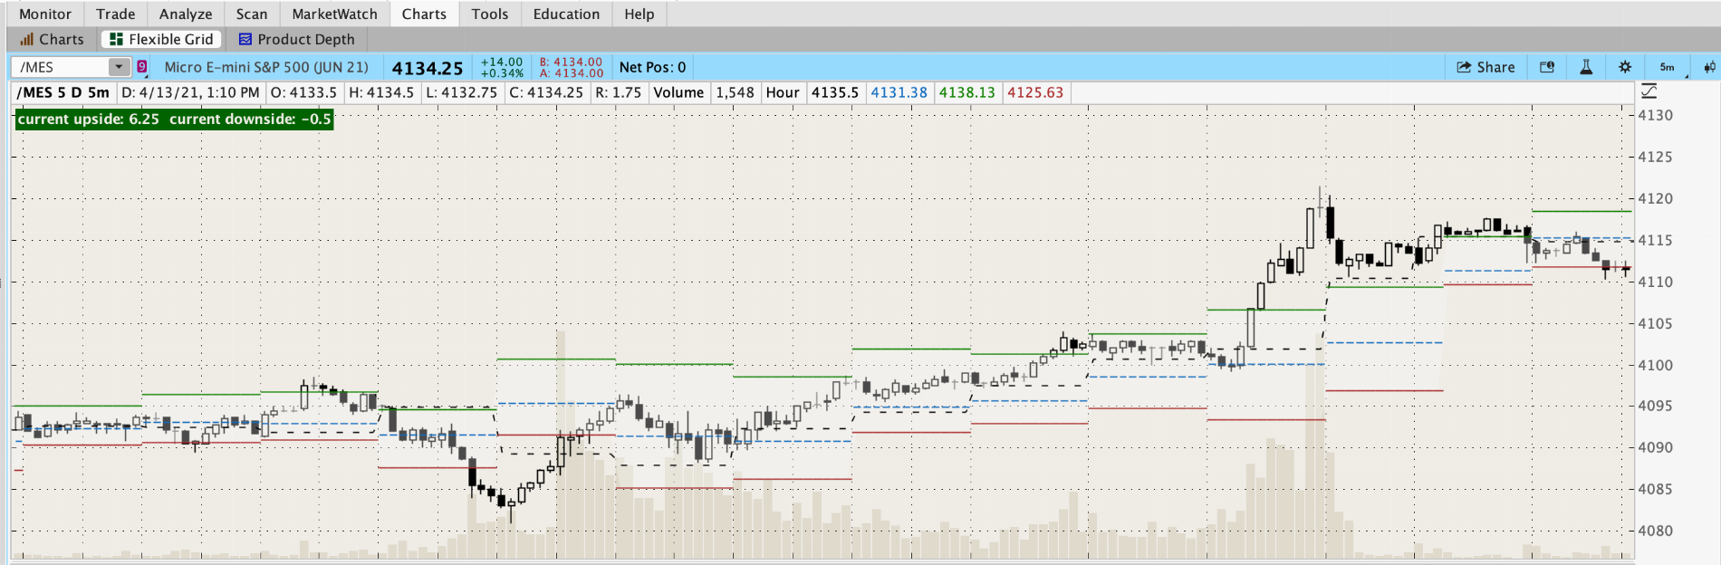
Task: Click the current upside/downside label
Action: pyautogui.click(x=174, y=120)
